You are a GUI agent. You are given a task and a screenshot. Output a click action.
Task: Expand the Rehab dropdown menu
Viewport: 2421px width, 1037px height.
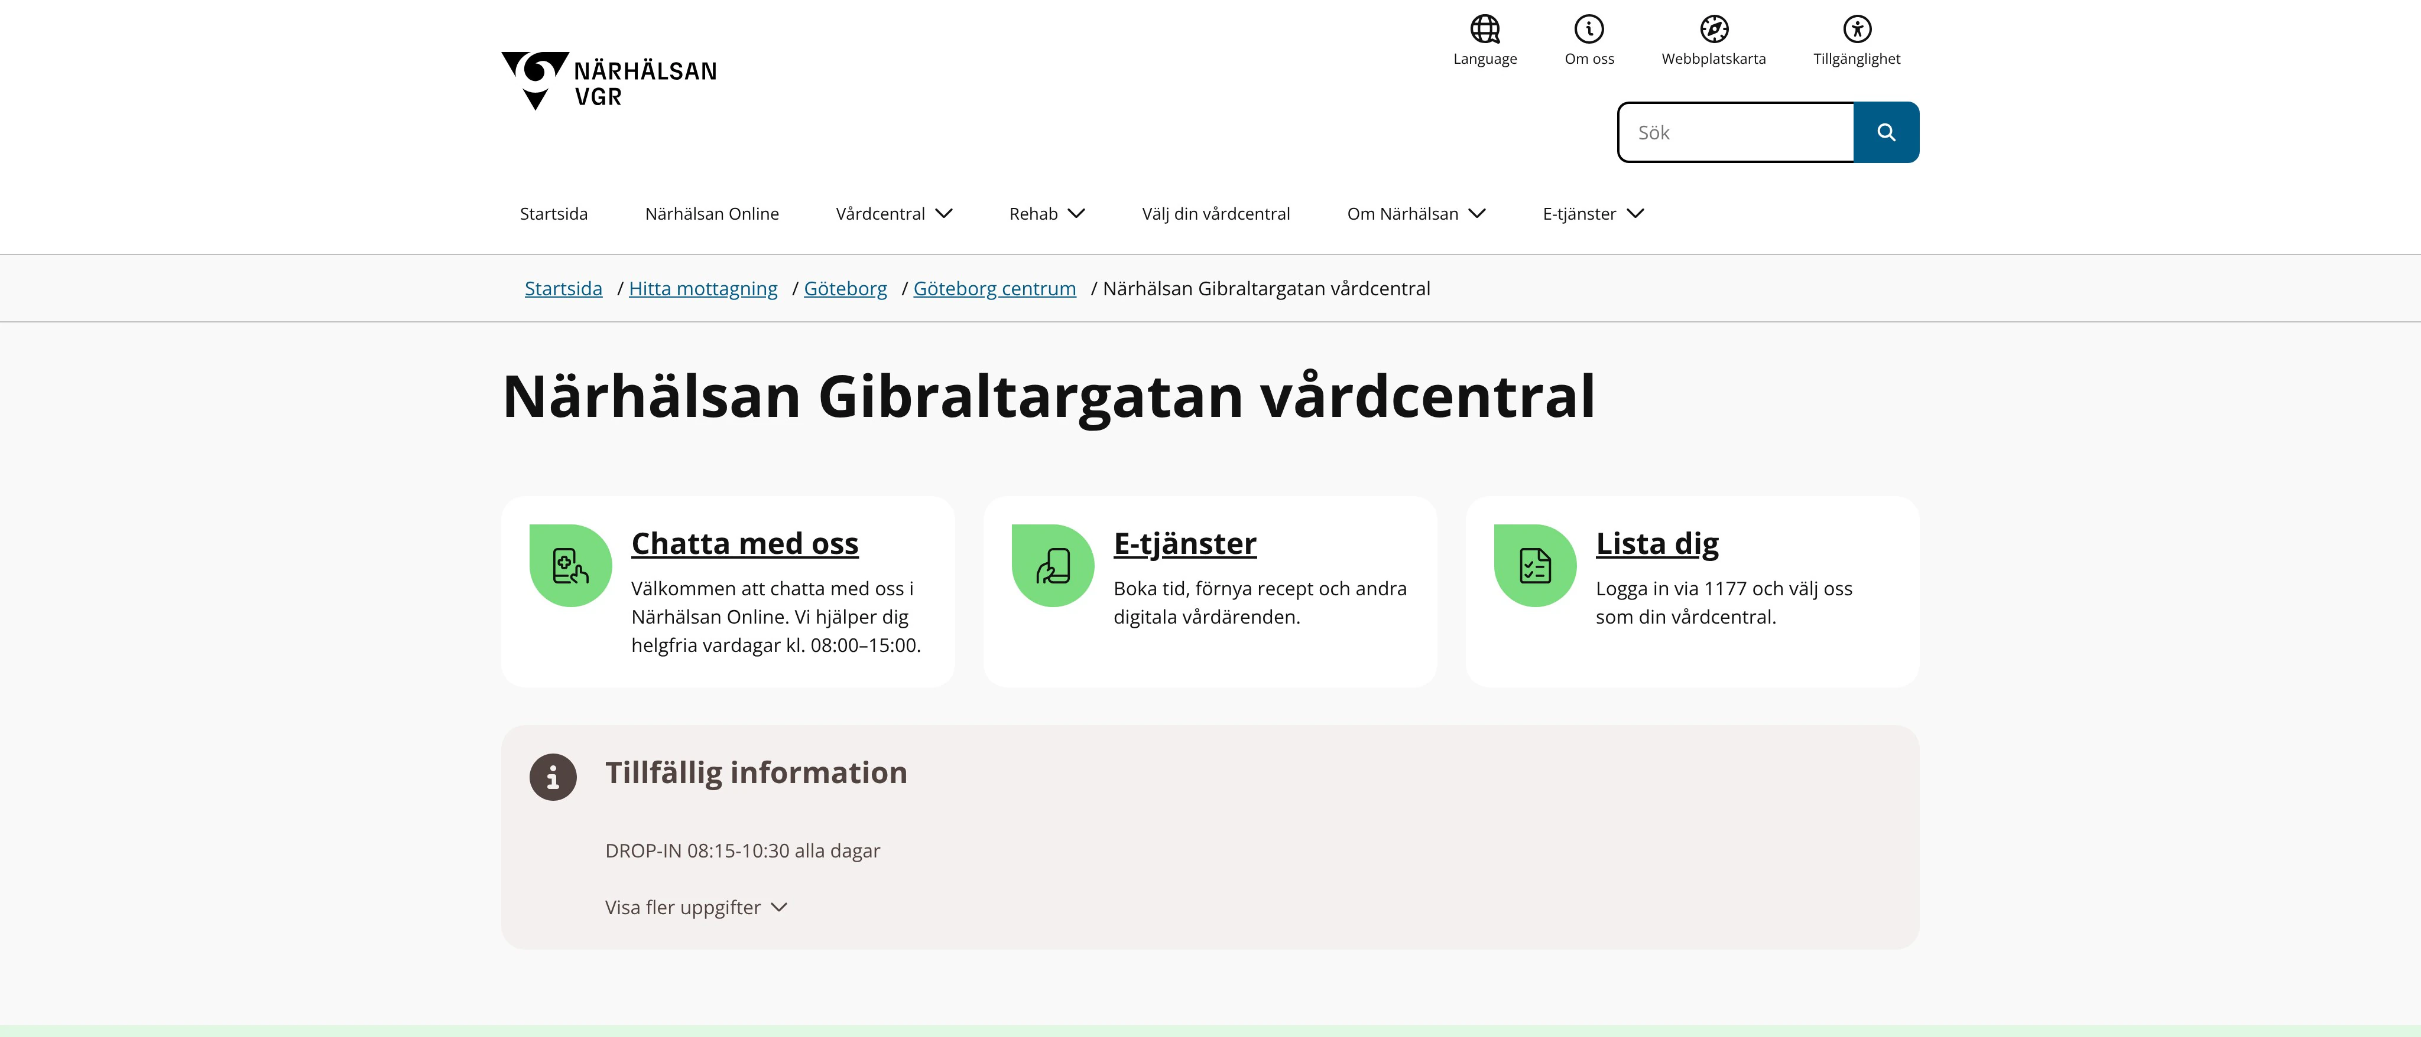coord(1047,214)
